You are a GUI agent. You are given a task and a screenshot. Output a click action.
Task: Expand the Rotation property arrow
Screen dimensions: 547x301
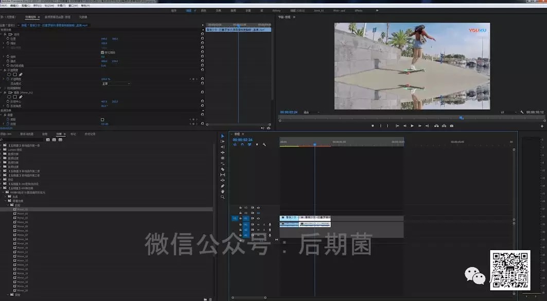(x=4, y=57)
